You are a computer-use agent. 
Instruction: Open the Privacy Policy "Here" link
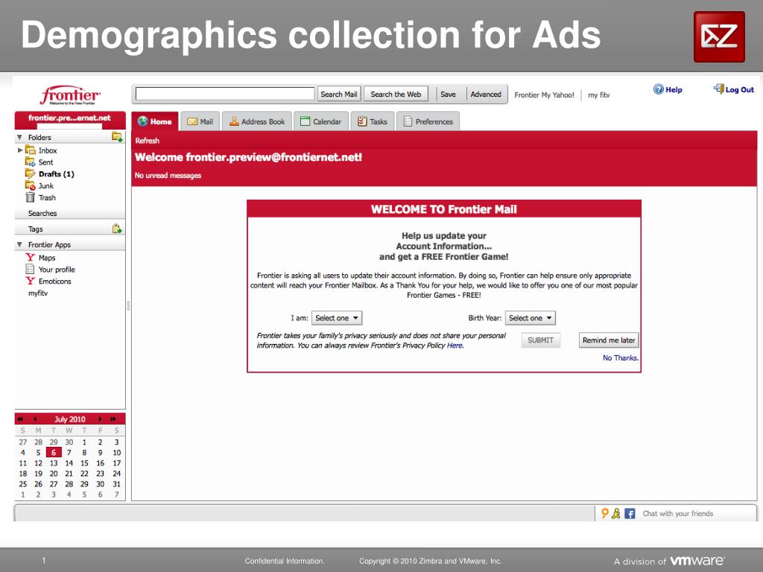click(x=455, y=346)
